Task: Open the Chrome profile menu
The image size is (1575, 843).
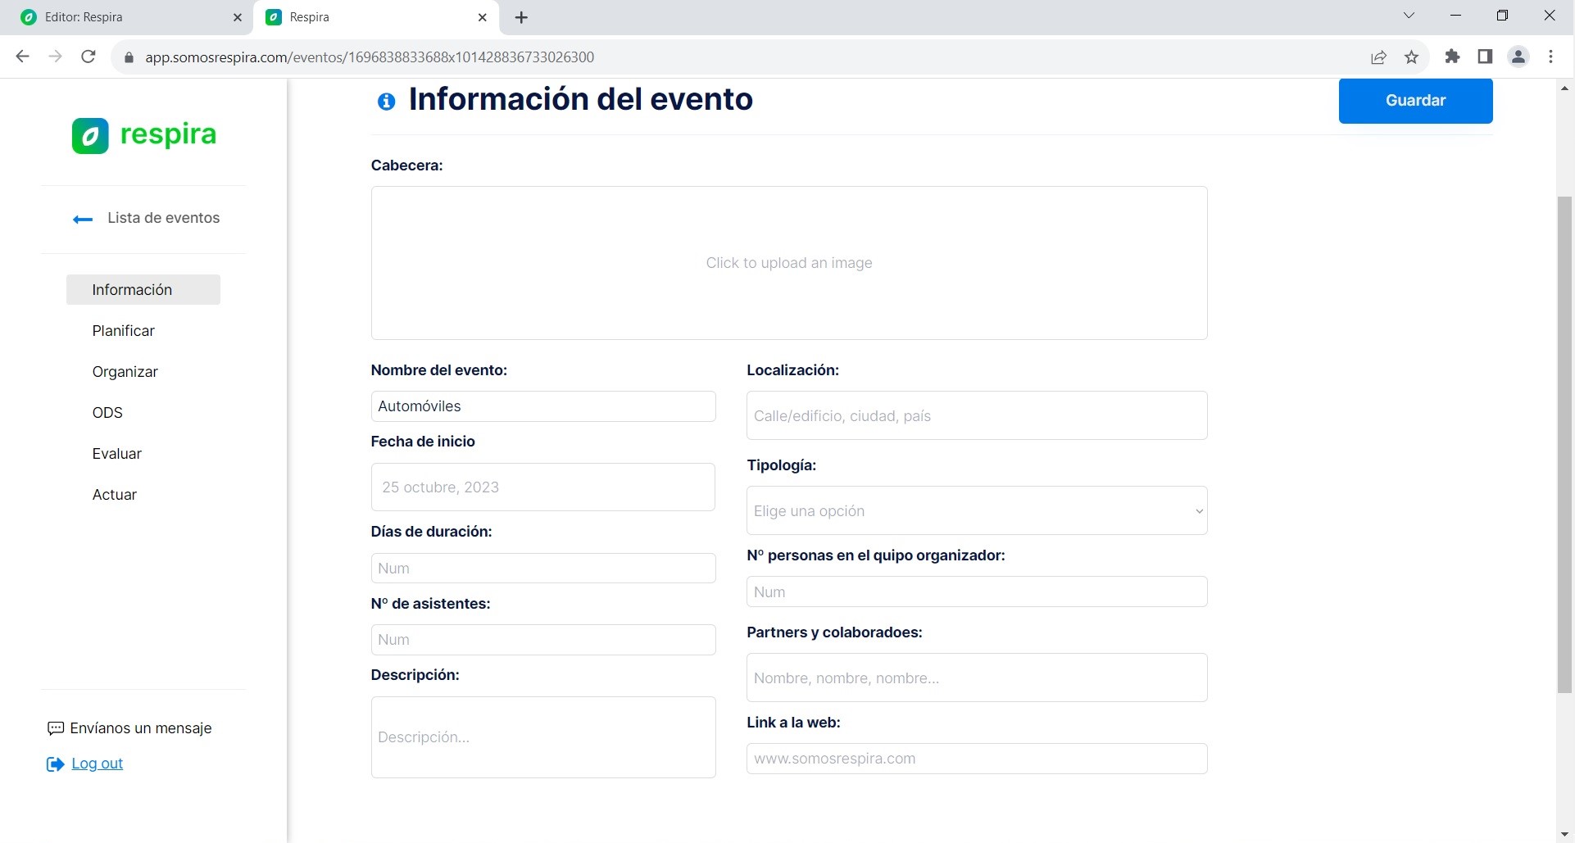Action: point(1518,57)
